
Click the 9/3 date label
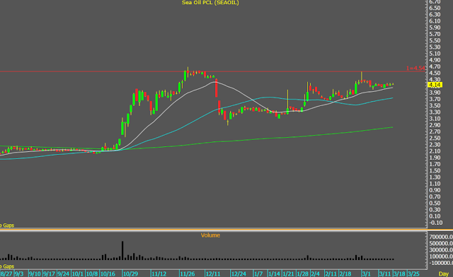pos(19,273)
